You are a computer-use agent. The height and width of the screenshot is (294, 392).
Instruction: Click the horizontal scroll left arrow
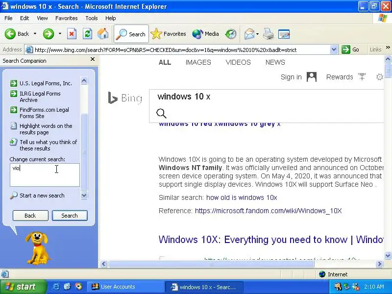[104, 264]
